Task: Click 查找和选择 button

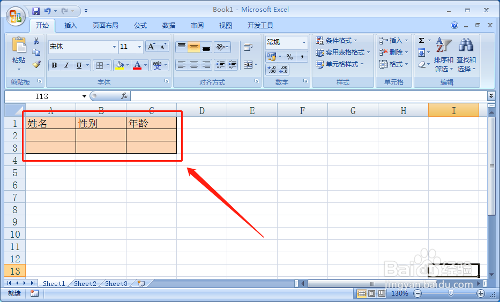Action: click(x=466, y=55)
